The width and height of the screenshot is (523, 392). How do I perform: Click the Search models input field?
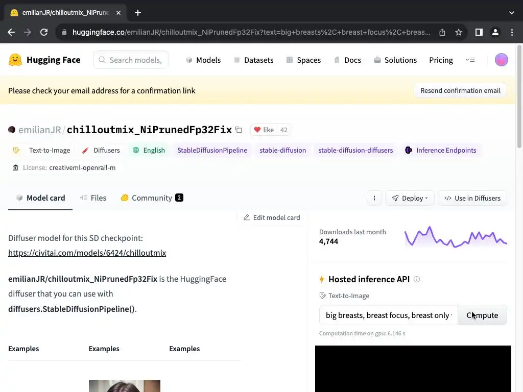pyautogui.click(x=131, y=60)
